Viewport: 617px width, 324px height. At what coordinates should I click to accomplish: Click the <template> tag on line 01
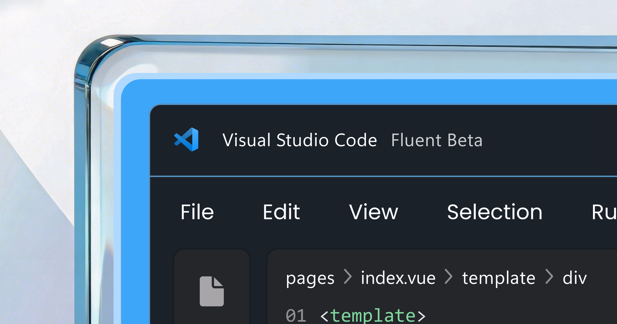(x=373, y=316)
